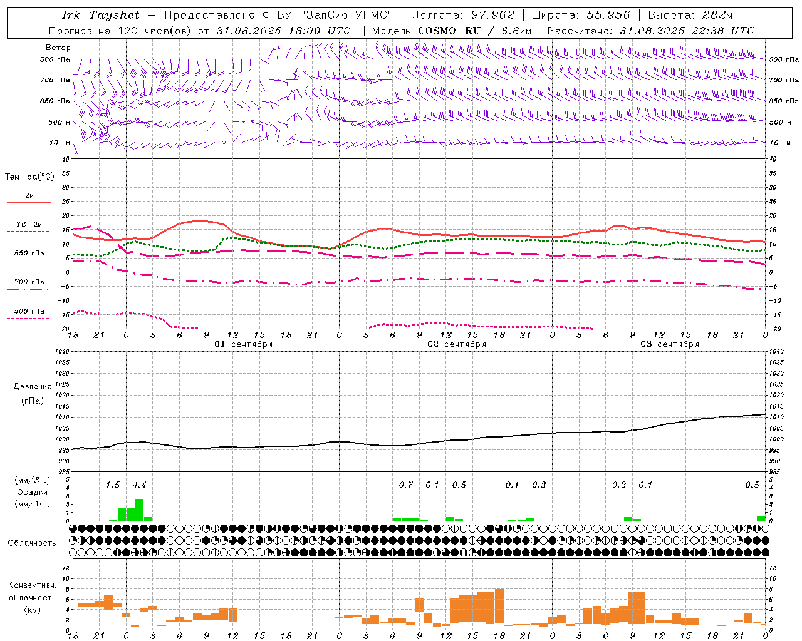Click the tallest green precipitation bar
Image resolution: width=802 pixels, height=641 pixels.
coord(139,510)
